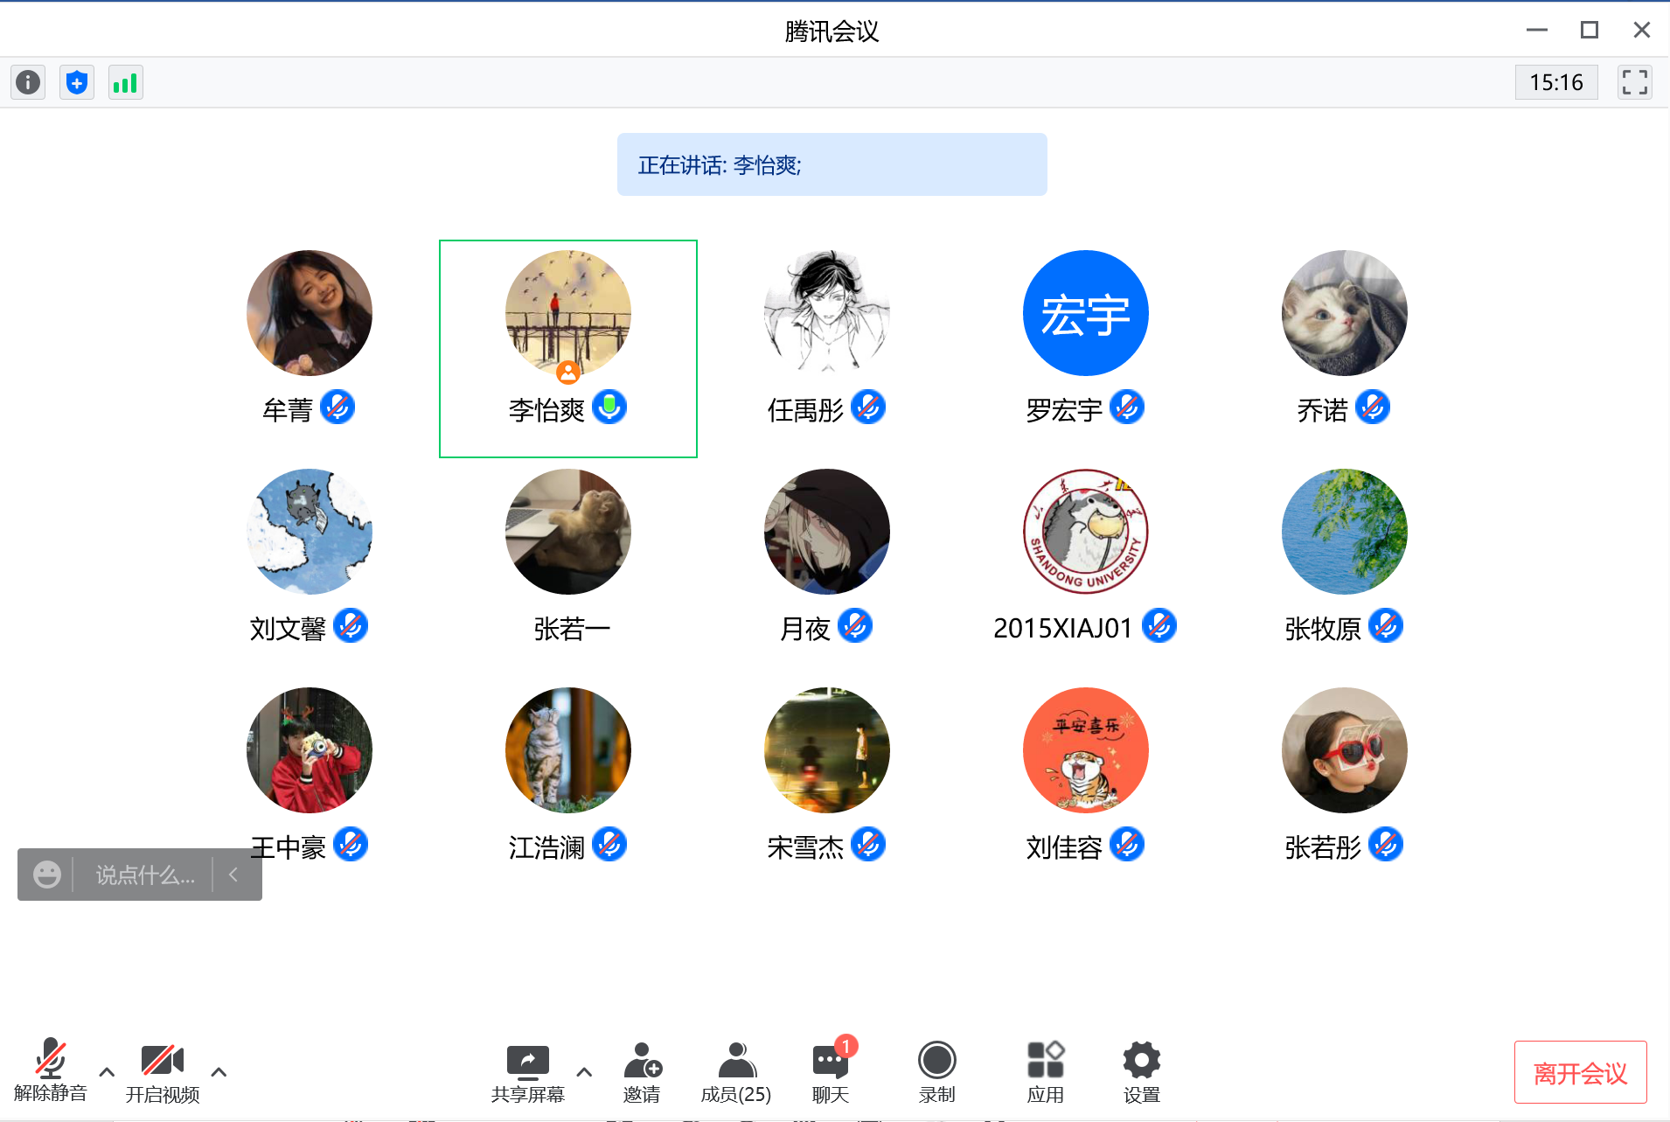Click the muted mic icon next to 刘文馨
Image resolution: width=1670 pixels, height=1122 pixels.
(351, 626)
